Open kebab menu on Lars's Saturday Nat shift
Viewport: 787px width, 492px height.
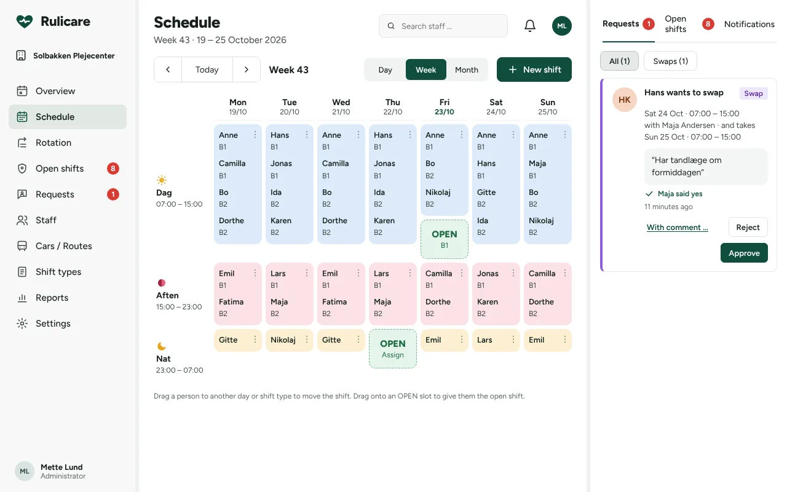(x=513, y=339)
